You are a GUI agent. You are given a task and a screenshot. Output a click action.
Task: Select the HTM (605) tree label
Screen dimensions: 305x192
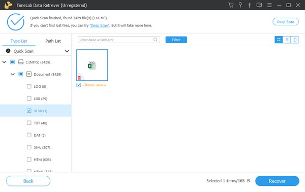[x=42, y=159]
